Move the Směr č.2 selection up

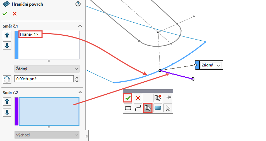pos(7,102)
